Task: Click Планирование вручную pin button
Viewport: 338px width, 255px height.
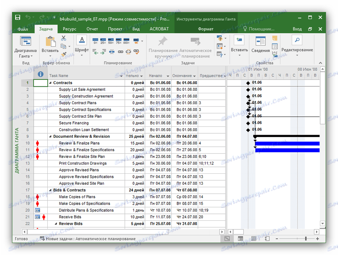Action: 163,47
